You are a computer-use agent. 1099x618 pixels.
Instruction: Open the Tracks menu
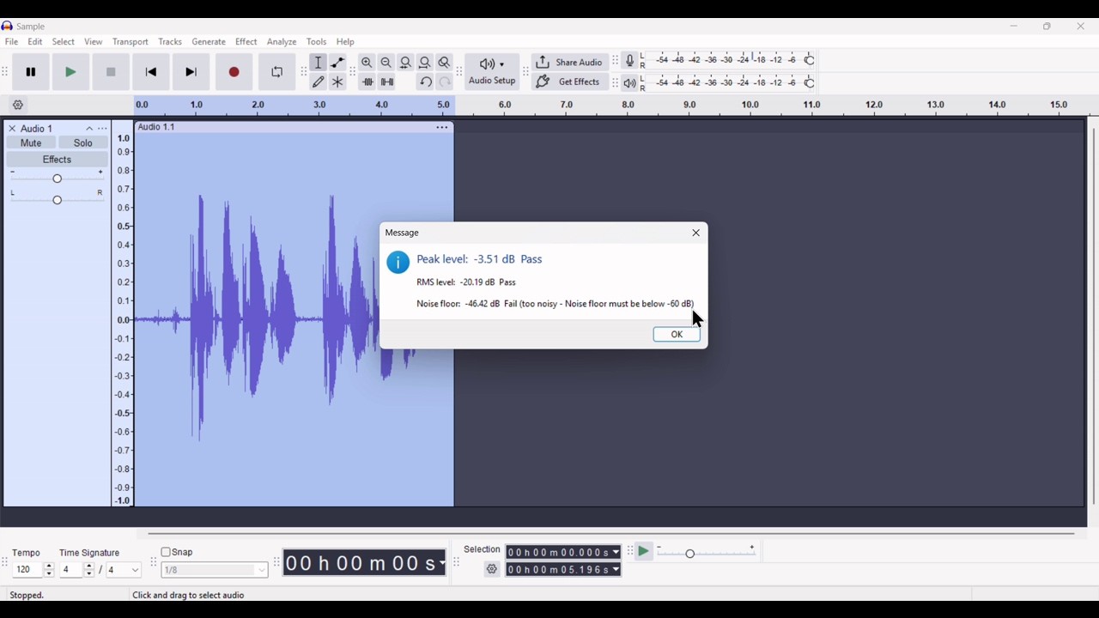[x=170, y=42]
